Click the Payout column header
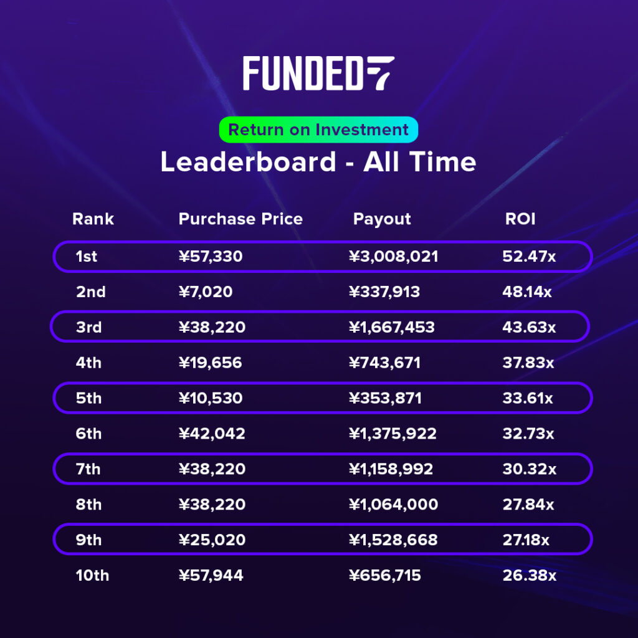 click(x=382, y=219)
